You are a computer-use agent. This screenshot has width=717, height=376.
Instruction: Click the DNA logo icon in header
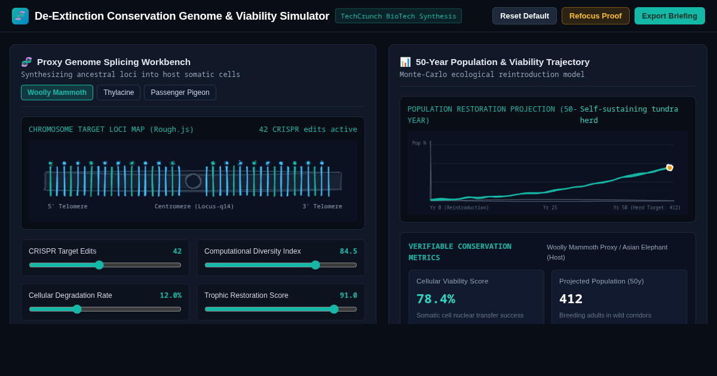click(x=20, y=16)
